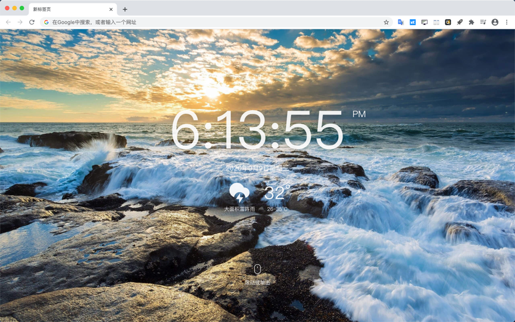Click the monitor screen extension icon
Screen dimensions: 515x322
425,23
